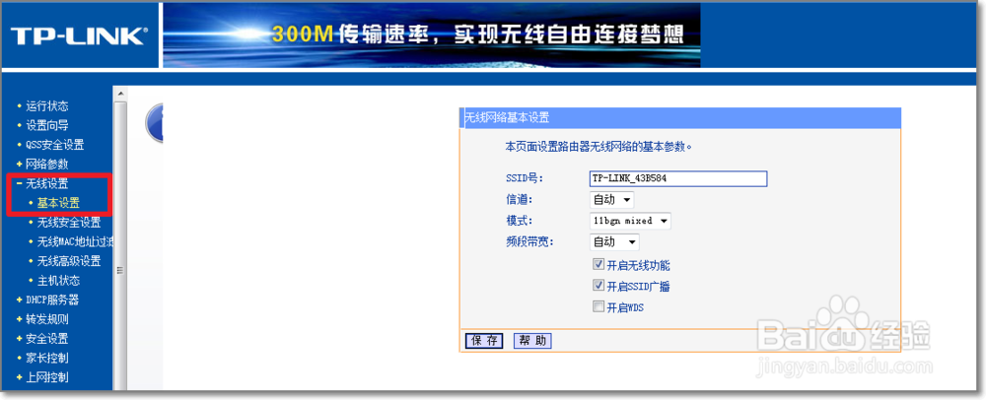Viewport: 986px width, 400px height.
Task: Click the 信道 label
Action: [519, 200]
